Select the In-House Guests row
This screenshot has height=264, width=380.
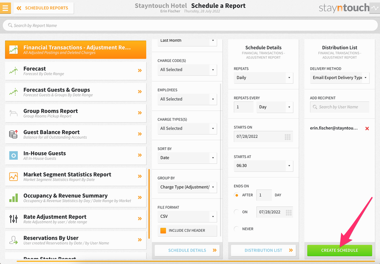pyautogui.click(x=76, y=156)
